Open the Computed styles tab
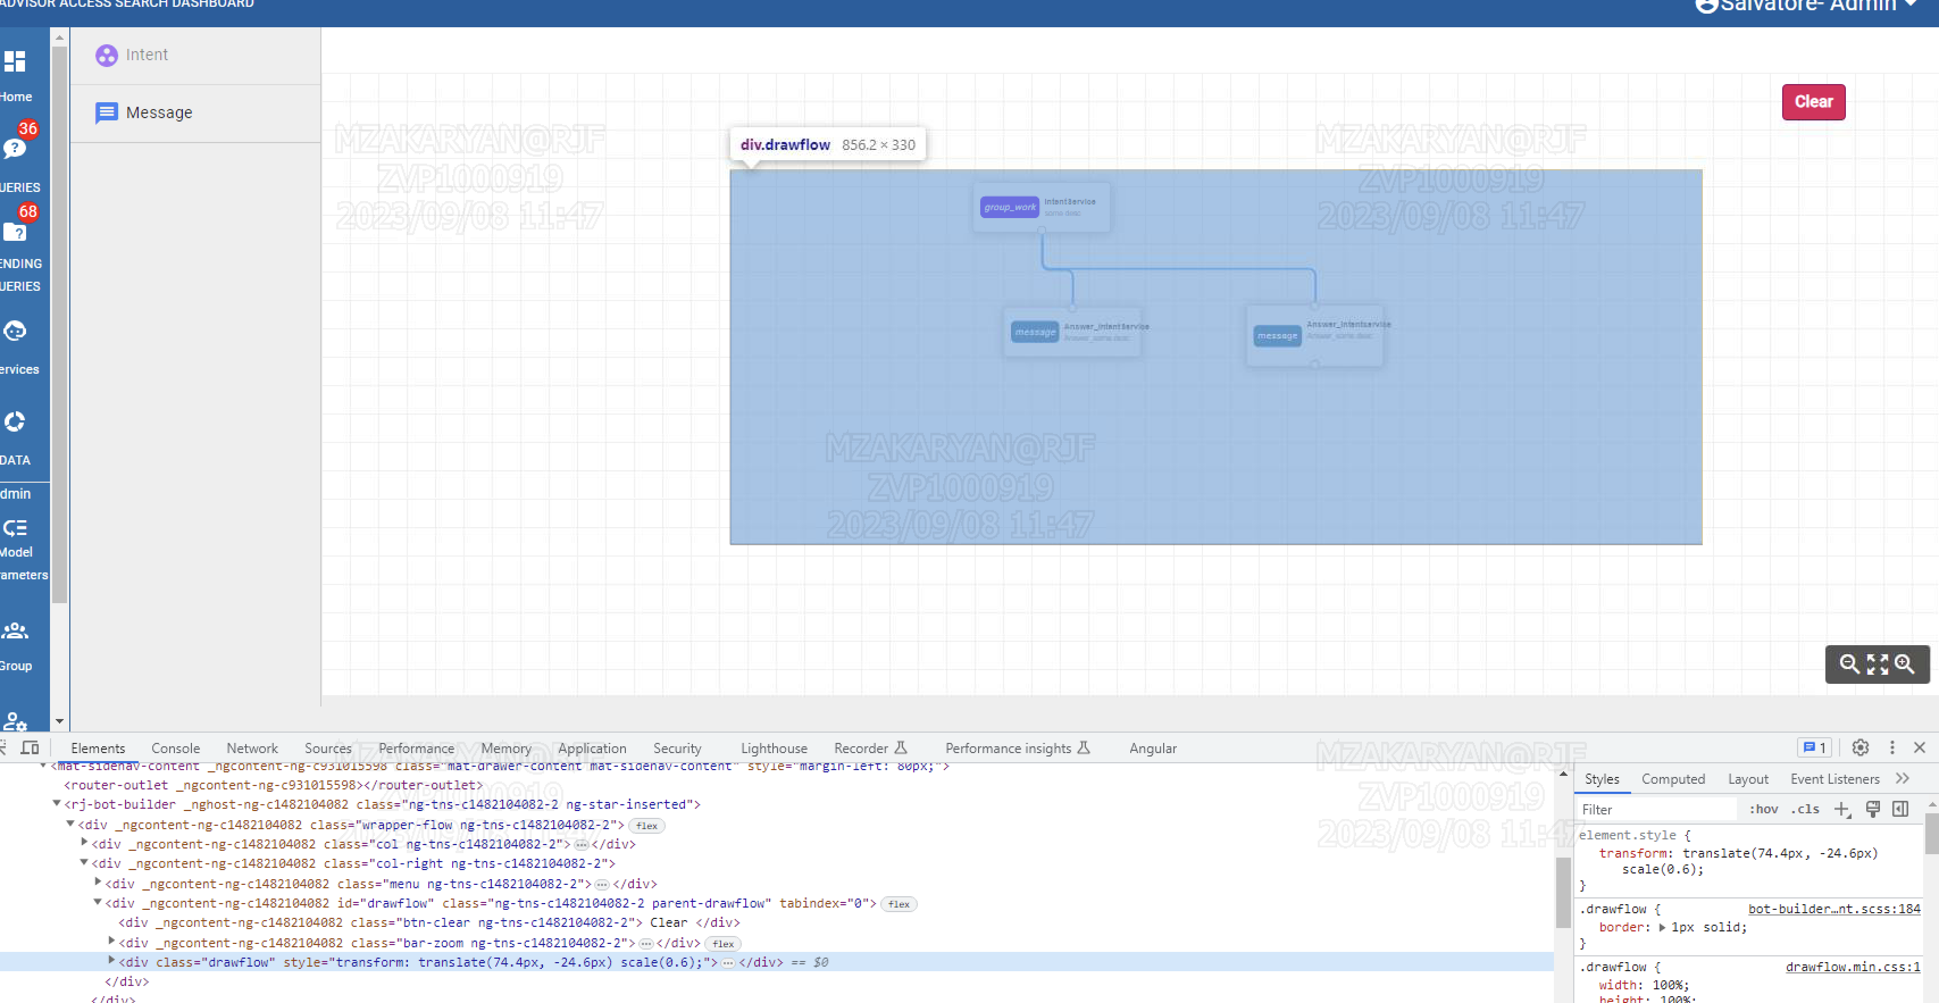This screenshot has height=1003, width=1939. coord(1673,778)
